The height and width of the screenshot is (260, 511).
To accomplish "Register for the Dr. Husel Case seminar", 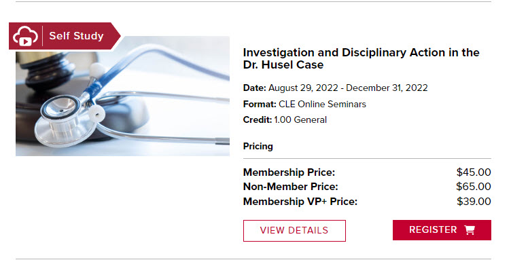I will 442,230.
